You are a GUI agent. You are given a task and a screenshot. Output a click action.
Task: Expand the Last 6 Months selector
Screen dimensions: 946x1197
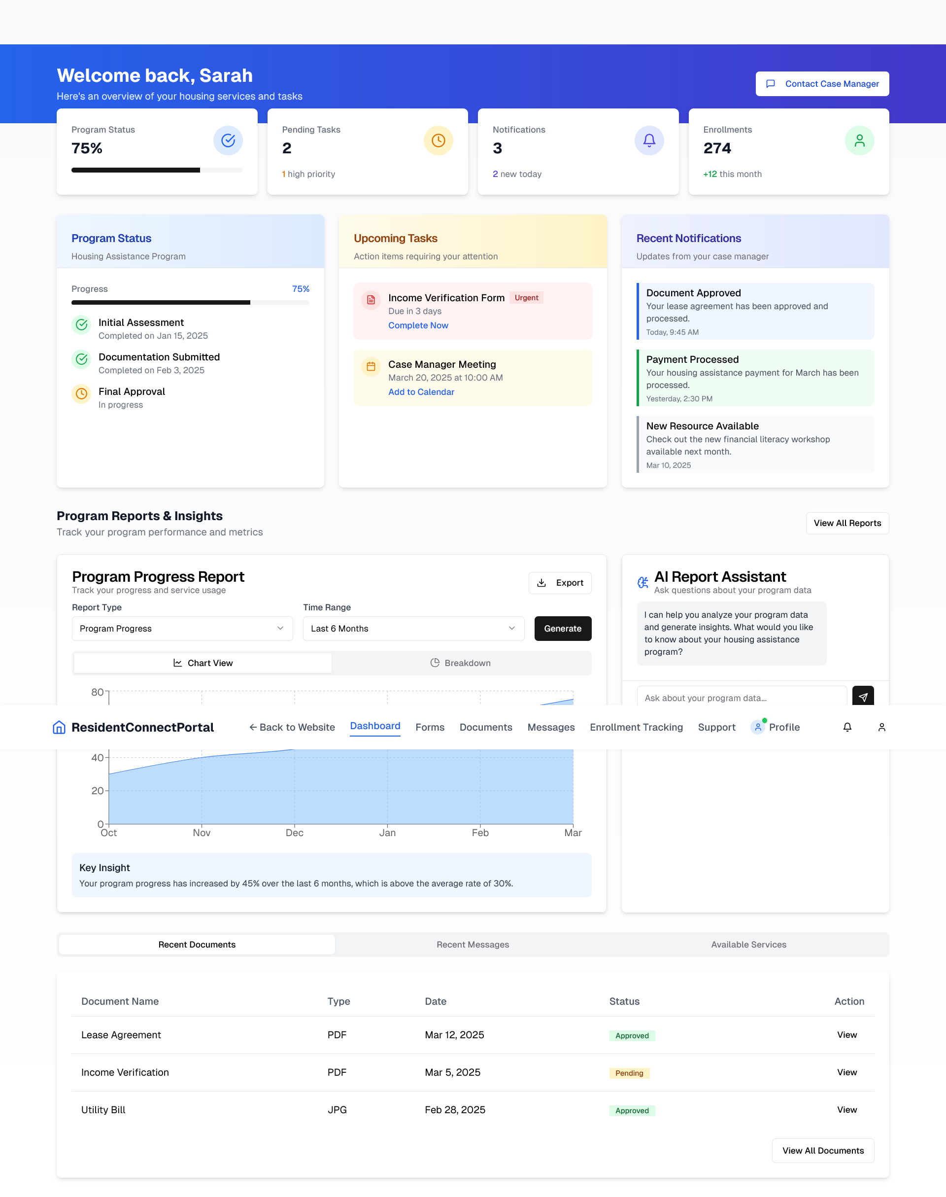[412, 629]
